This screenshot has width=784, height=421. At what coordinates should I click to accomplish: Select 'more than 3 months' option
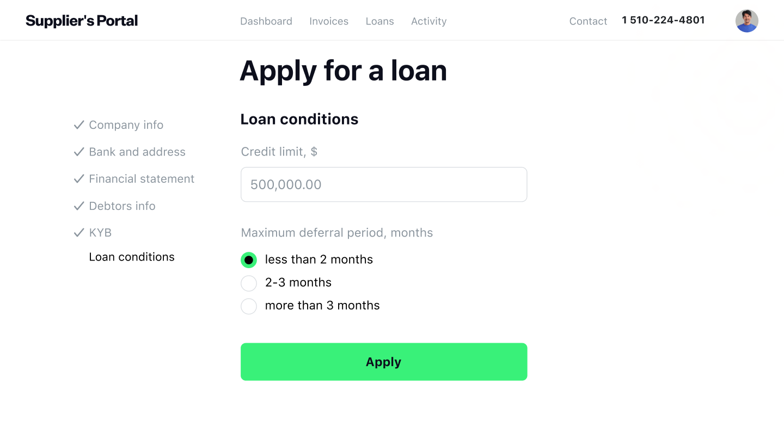tap(249, 306)
